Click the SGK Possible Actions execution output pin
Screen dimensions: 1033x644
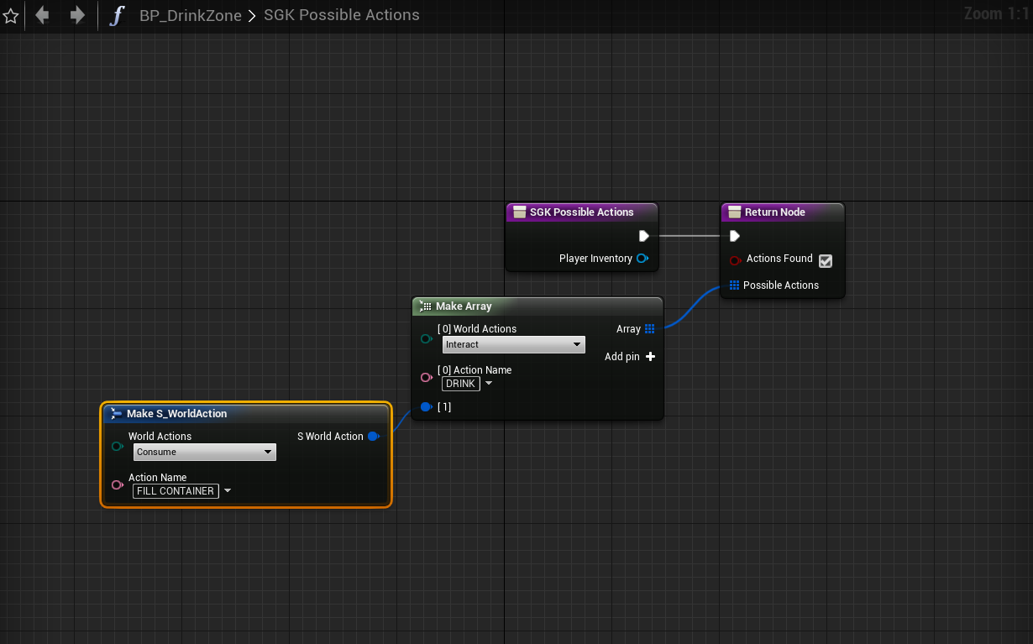click(644, 236)
